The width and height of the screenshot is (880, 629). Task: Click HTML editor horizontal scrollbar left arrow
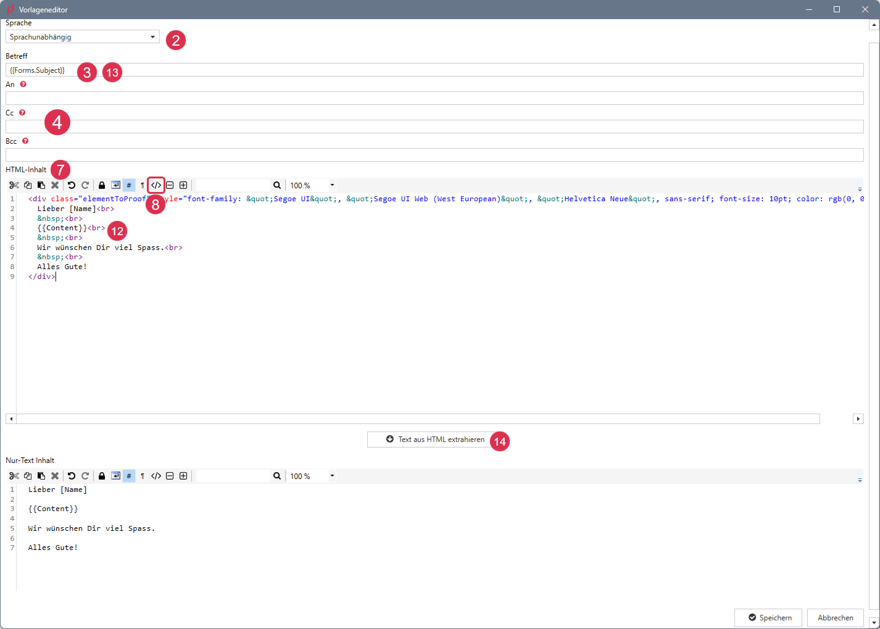tap(11, 419)
